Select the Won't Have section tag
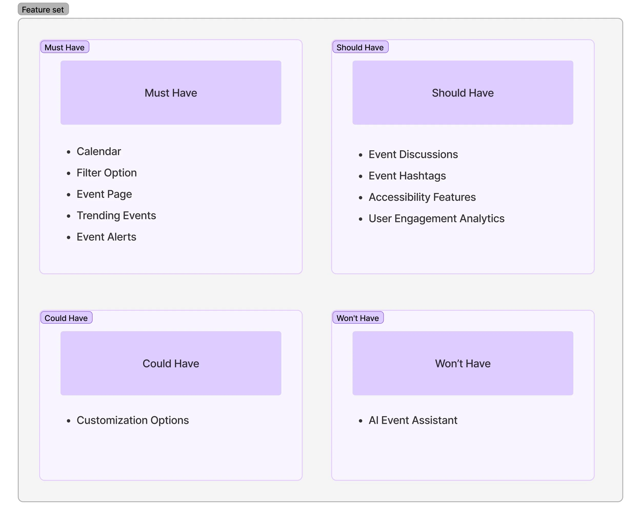This screenshot has width=641, height=520. pos(358,318)
